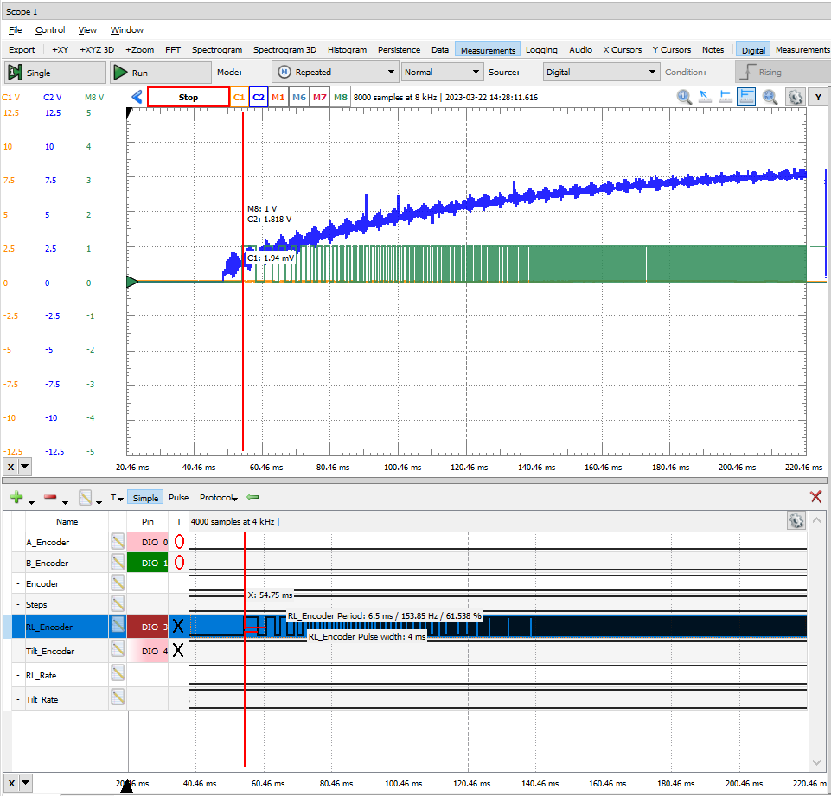Edit Tilt_Rate properties icon
Viewport: 831px width, 796px height.
tap(118, 698)
